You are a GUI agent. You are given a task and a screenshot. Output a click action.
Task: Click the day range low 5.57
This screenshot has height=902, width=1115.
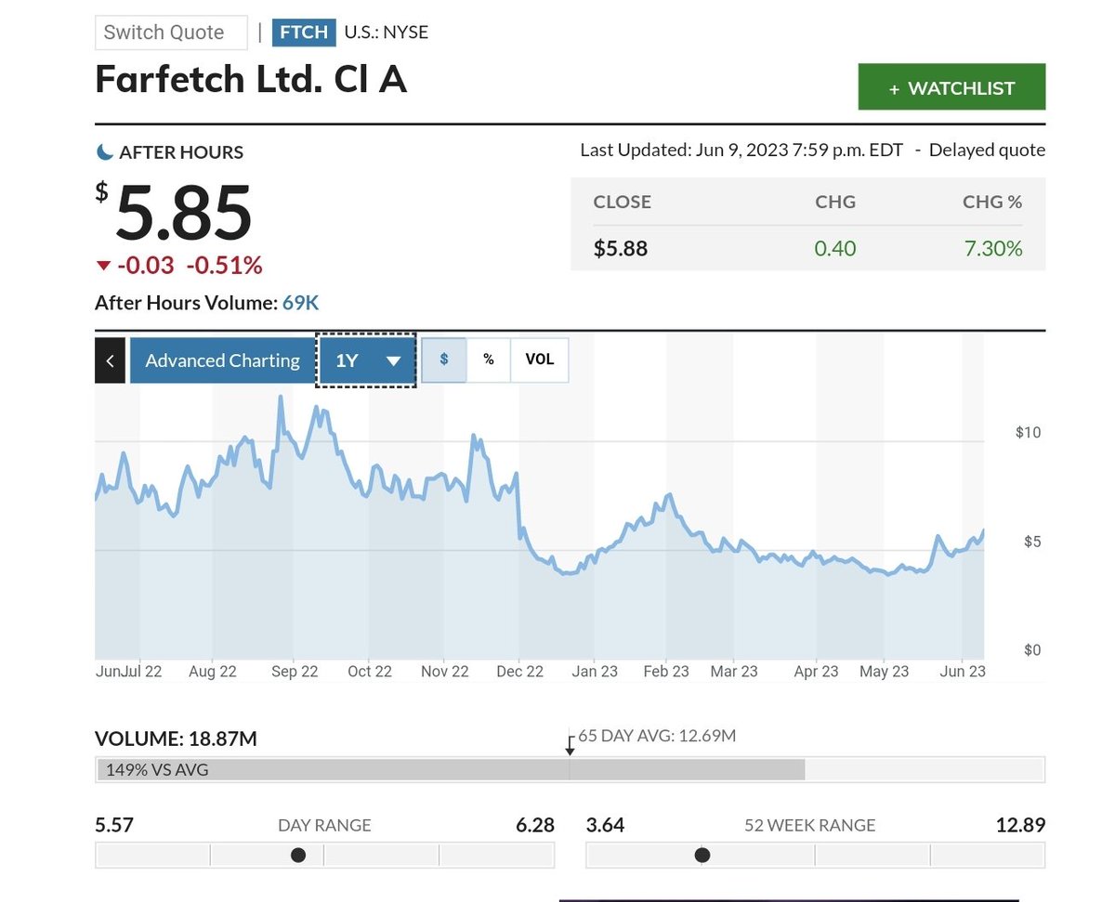point(114,825)
